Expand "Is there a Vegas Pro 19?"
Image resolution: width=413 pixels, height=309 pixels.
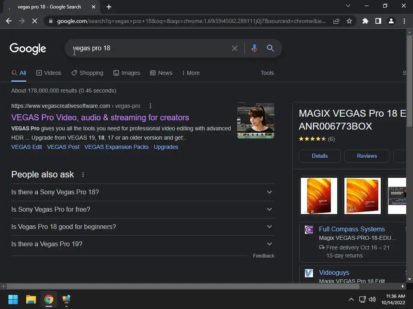143,244
